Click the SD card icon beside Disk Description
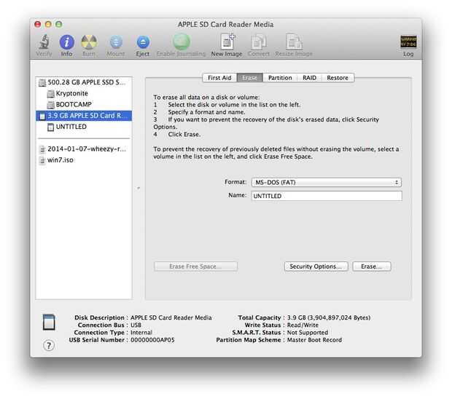 49,322
